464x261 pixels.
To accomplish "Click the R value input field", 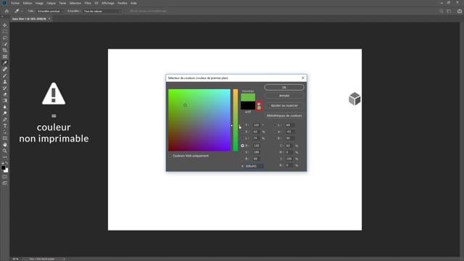I will click(257, 146).
